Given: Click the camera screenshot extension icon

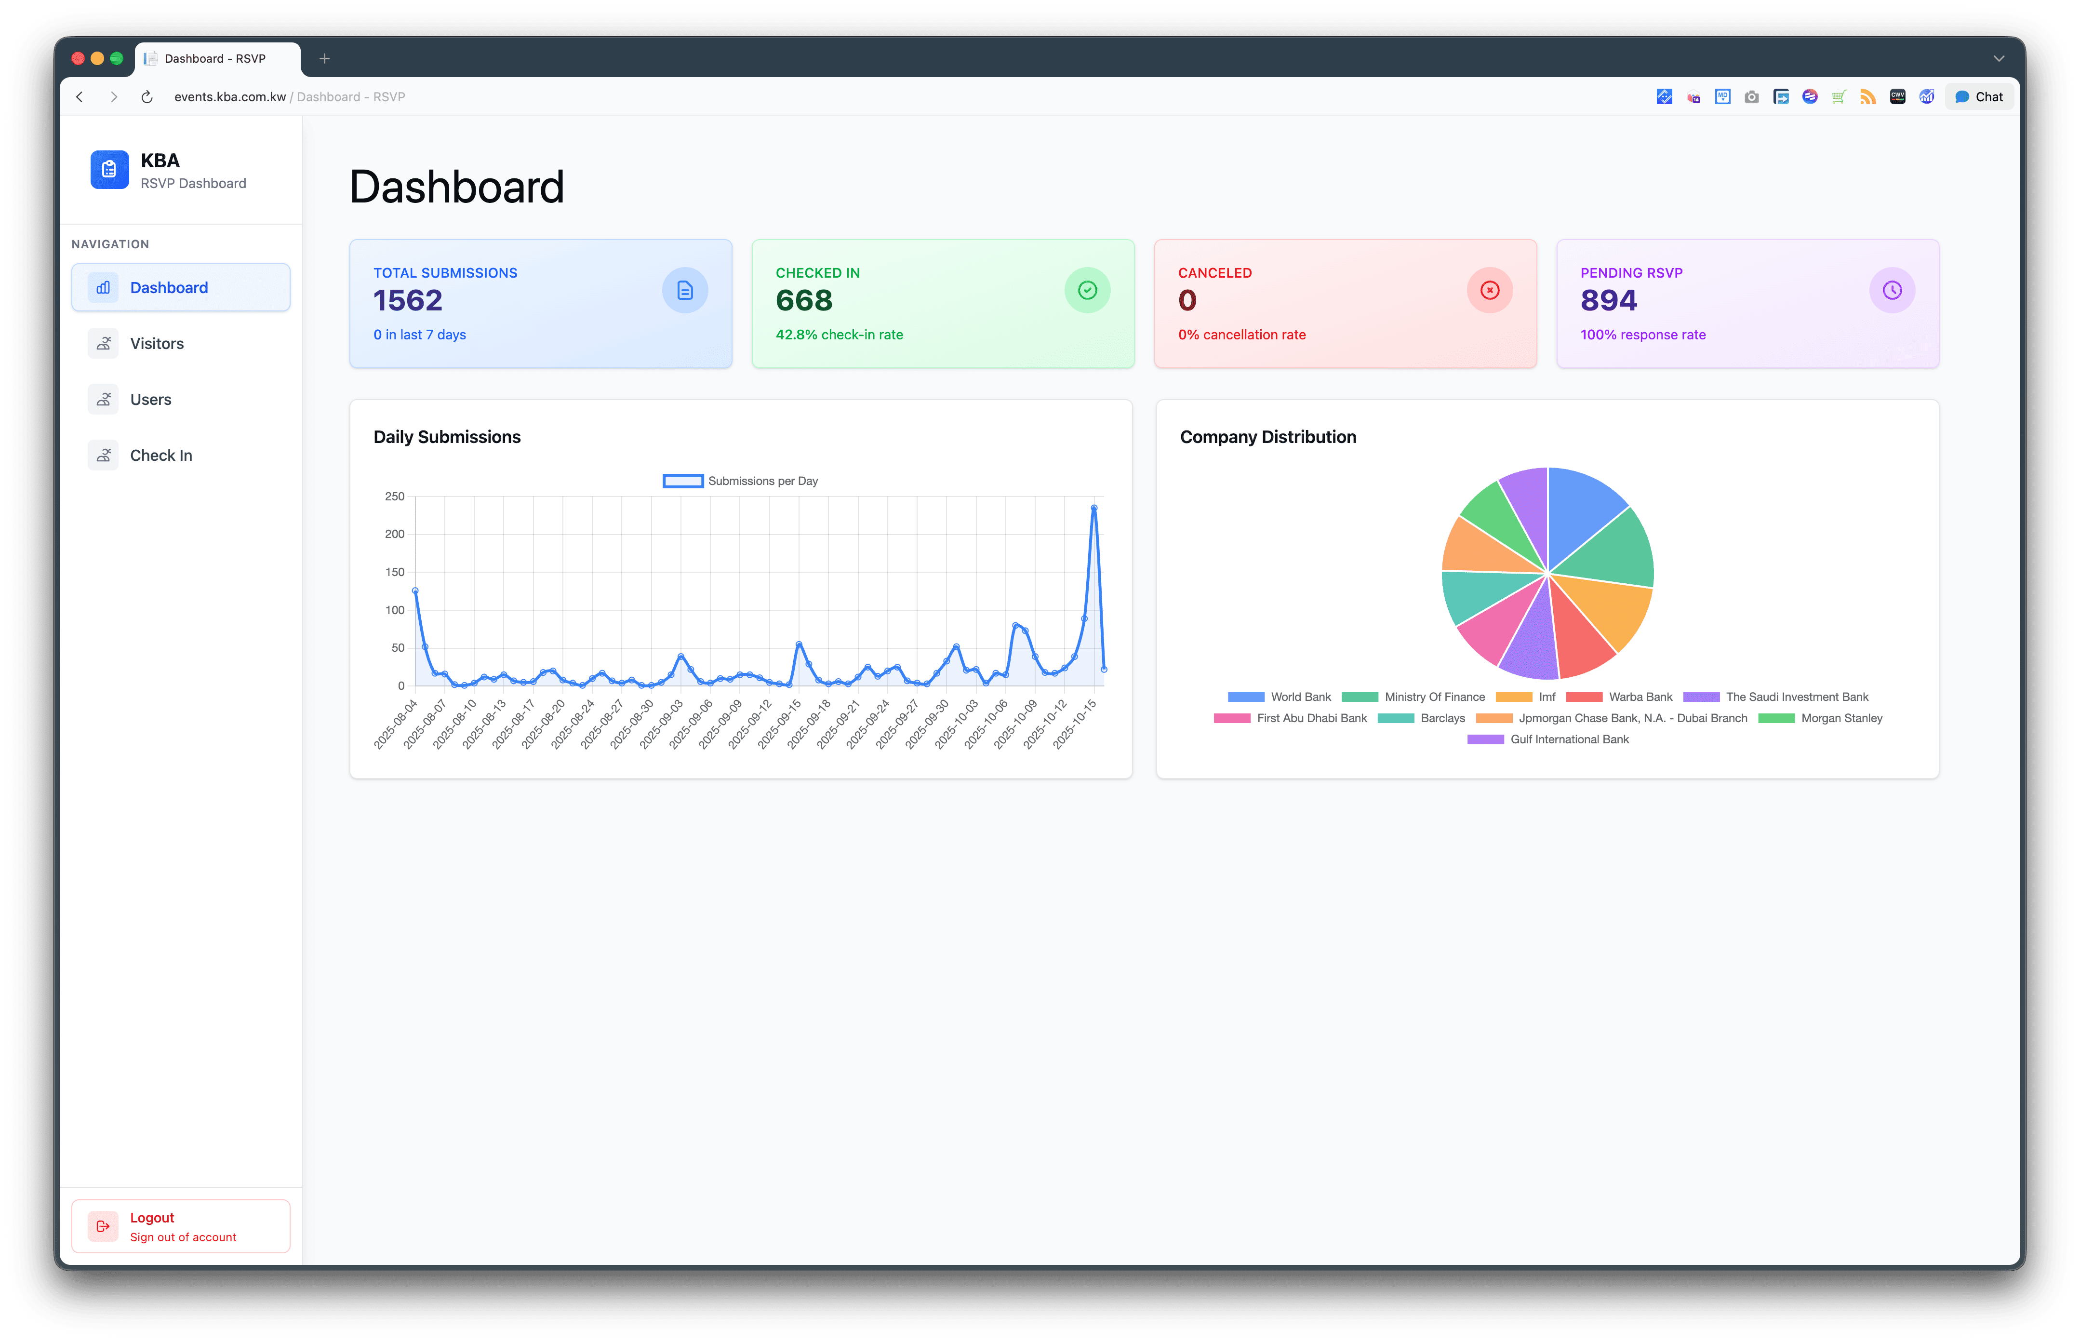Looking at the screenshot, I should 1752,97.
